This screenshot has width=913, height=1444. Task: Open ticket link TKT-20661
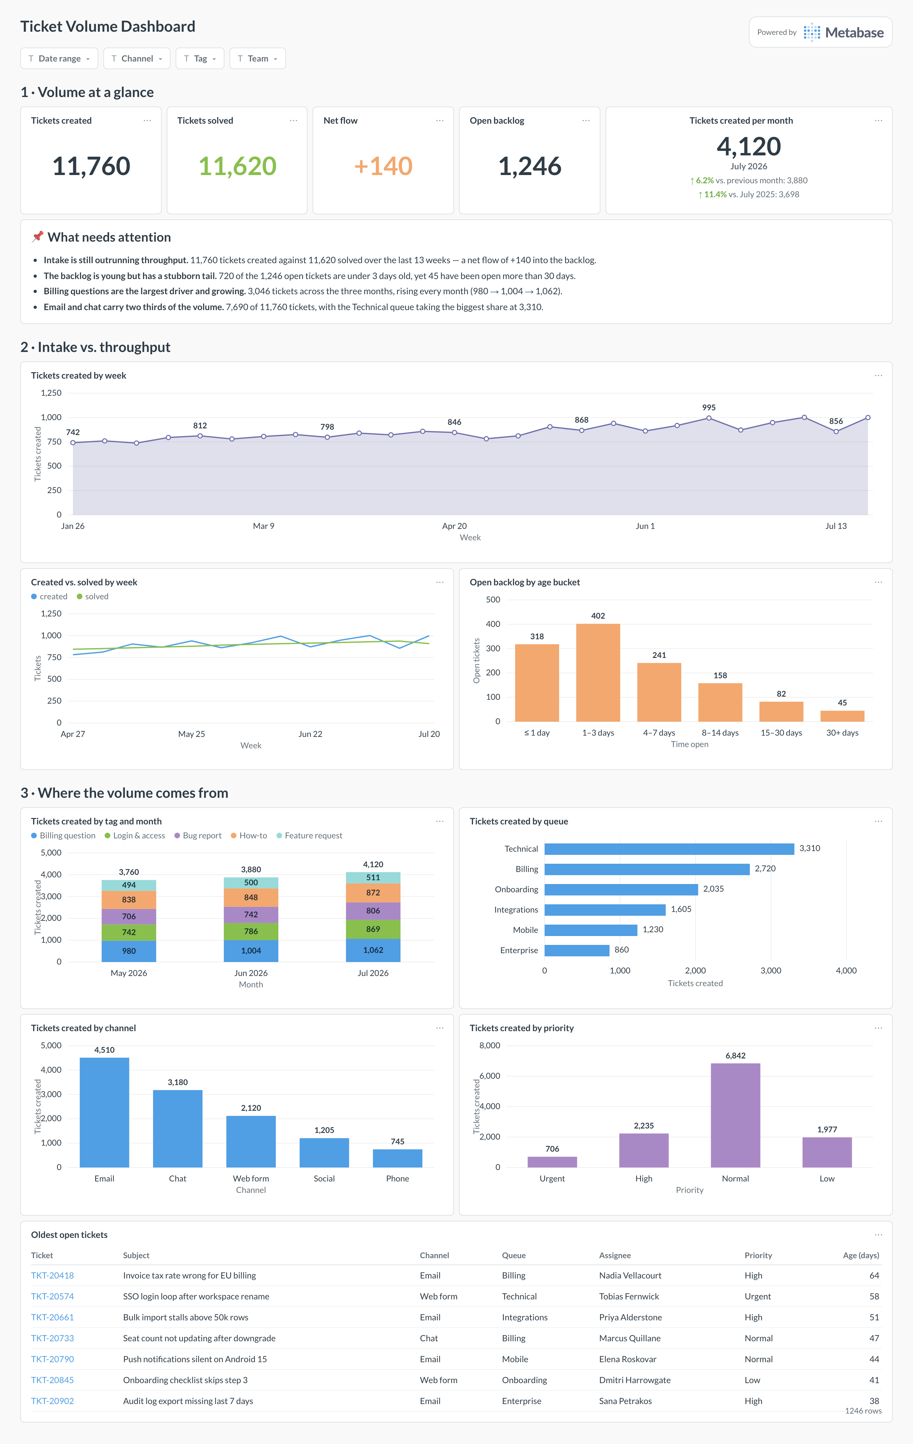point(53,1317)
